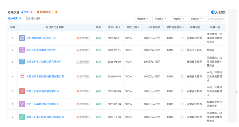Click the 天眼查 logo

coord(218,12)
